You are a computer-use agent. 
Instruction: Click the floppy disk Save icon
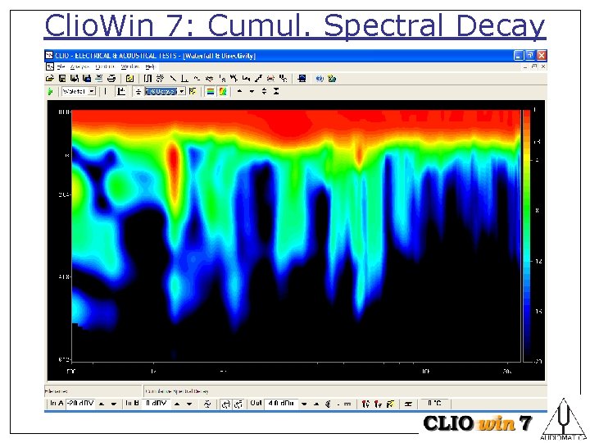click(62, 79)
